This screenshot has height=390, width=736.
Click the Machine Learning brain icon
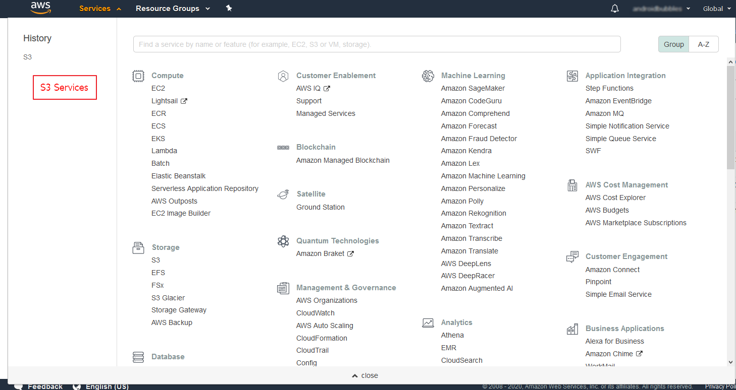pos(428,76)
